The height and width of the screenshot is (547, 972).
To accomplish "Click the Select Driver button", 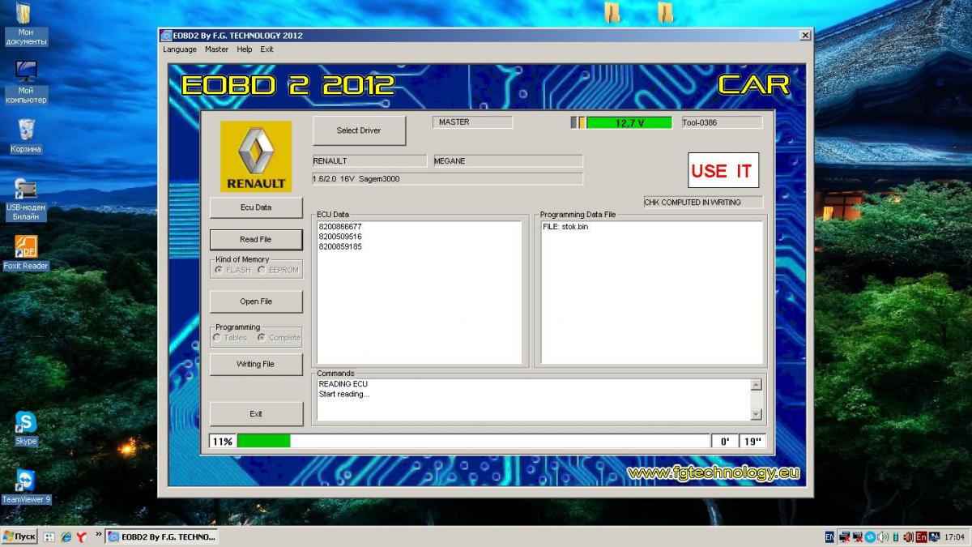I will point(359,130).
